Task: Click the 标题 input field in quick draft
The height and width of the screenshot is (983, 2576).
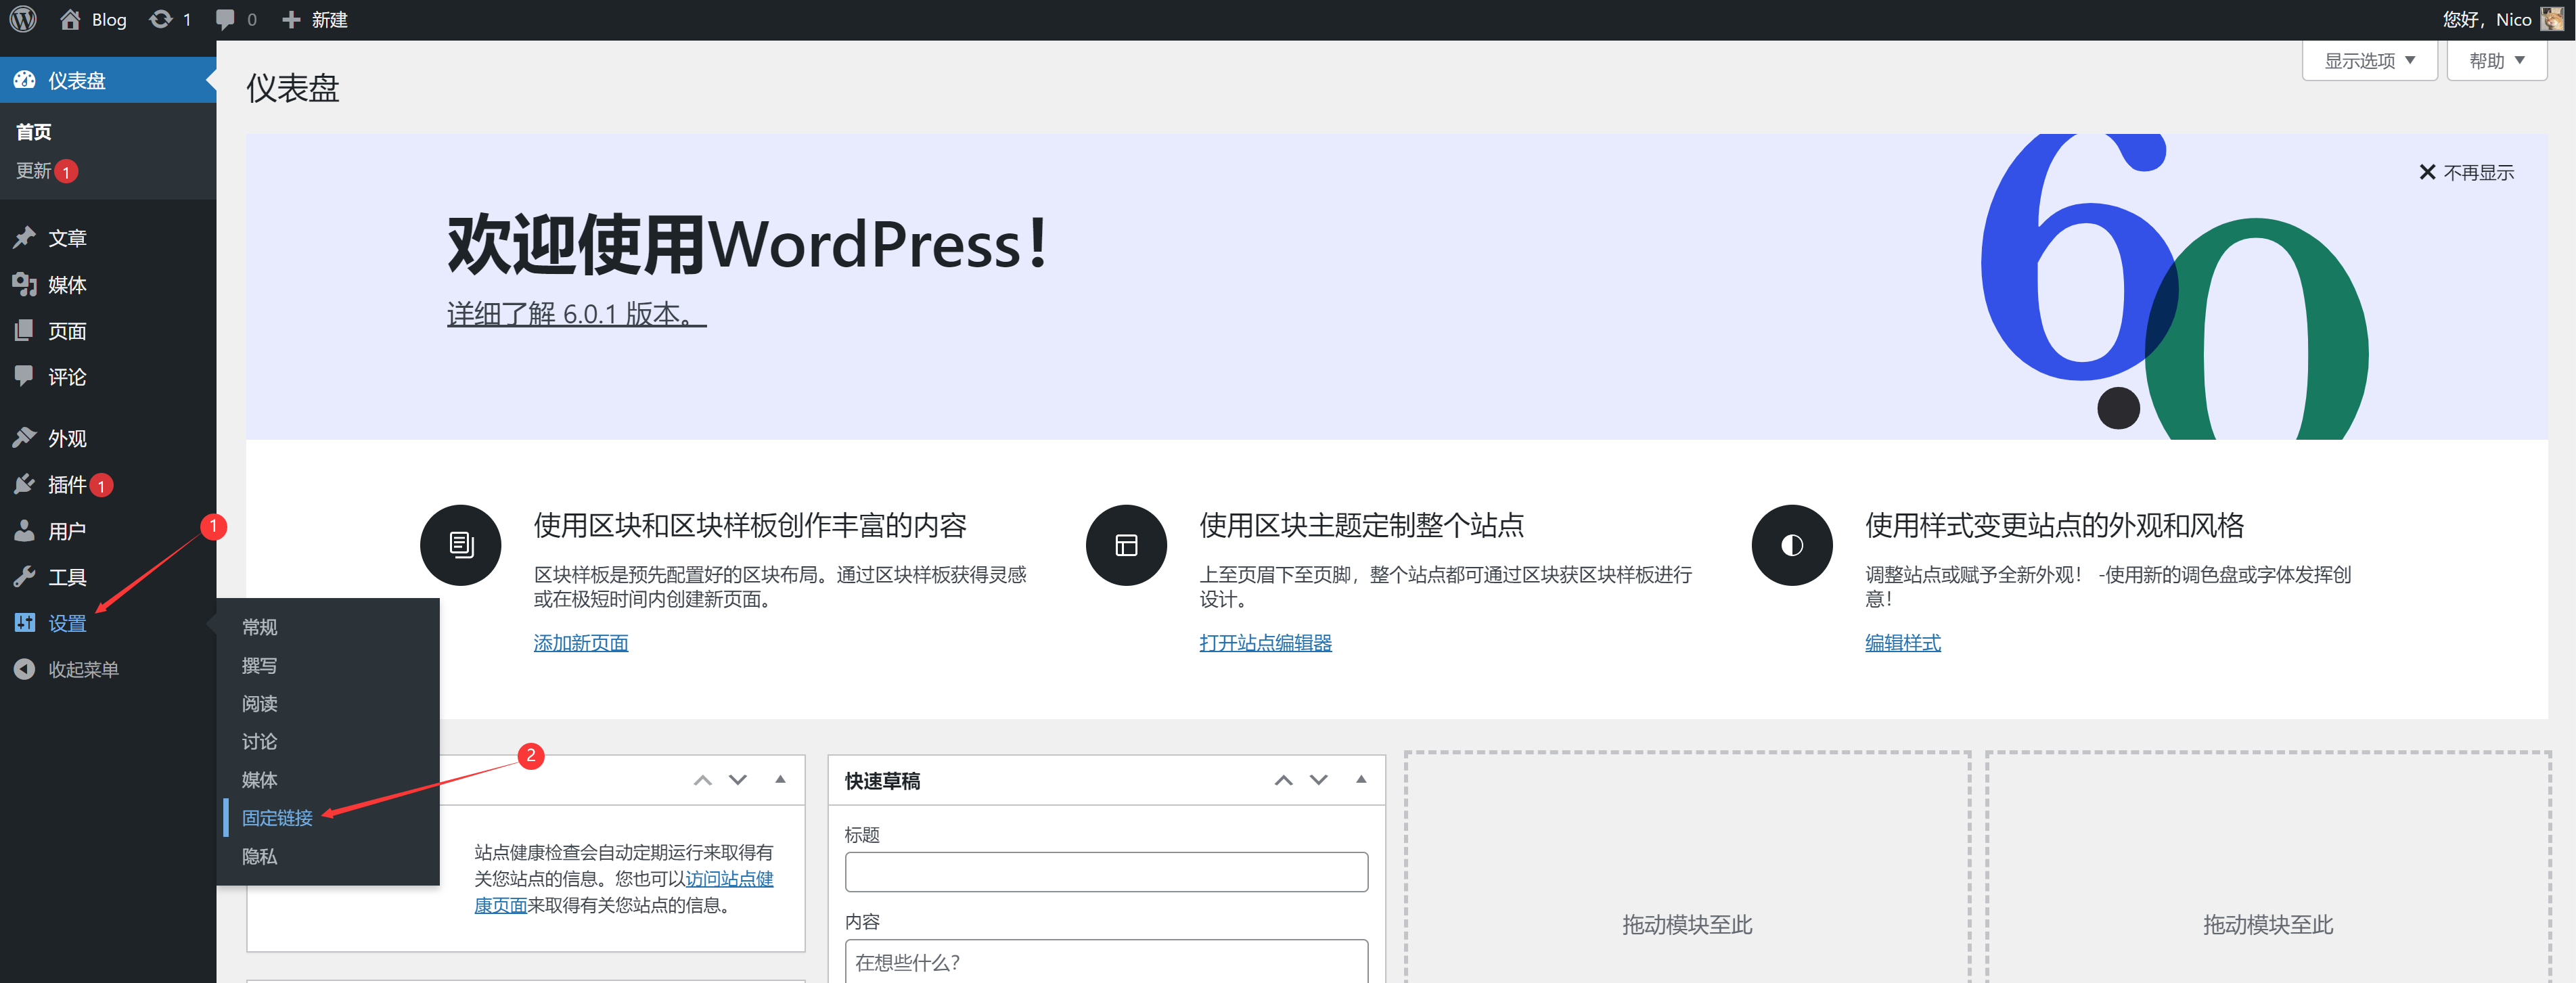Action: pyautogui.click(x=1106, y=872)
